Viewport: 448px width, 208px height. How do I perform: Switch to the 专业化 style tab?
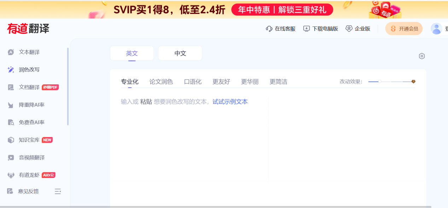coord(130,82)
